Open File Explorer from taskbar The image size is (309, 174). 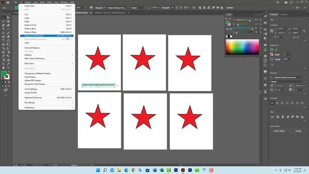[x=119, y=170]
